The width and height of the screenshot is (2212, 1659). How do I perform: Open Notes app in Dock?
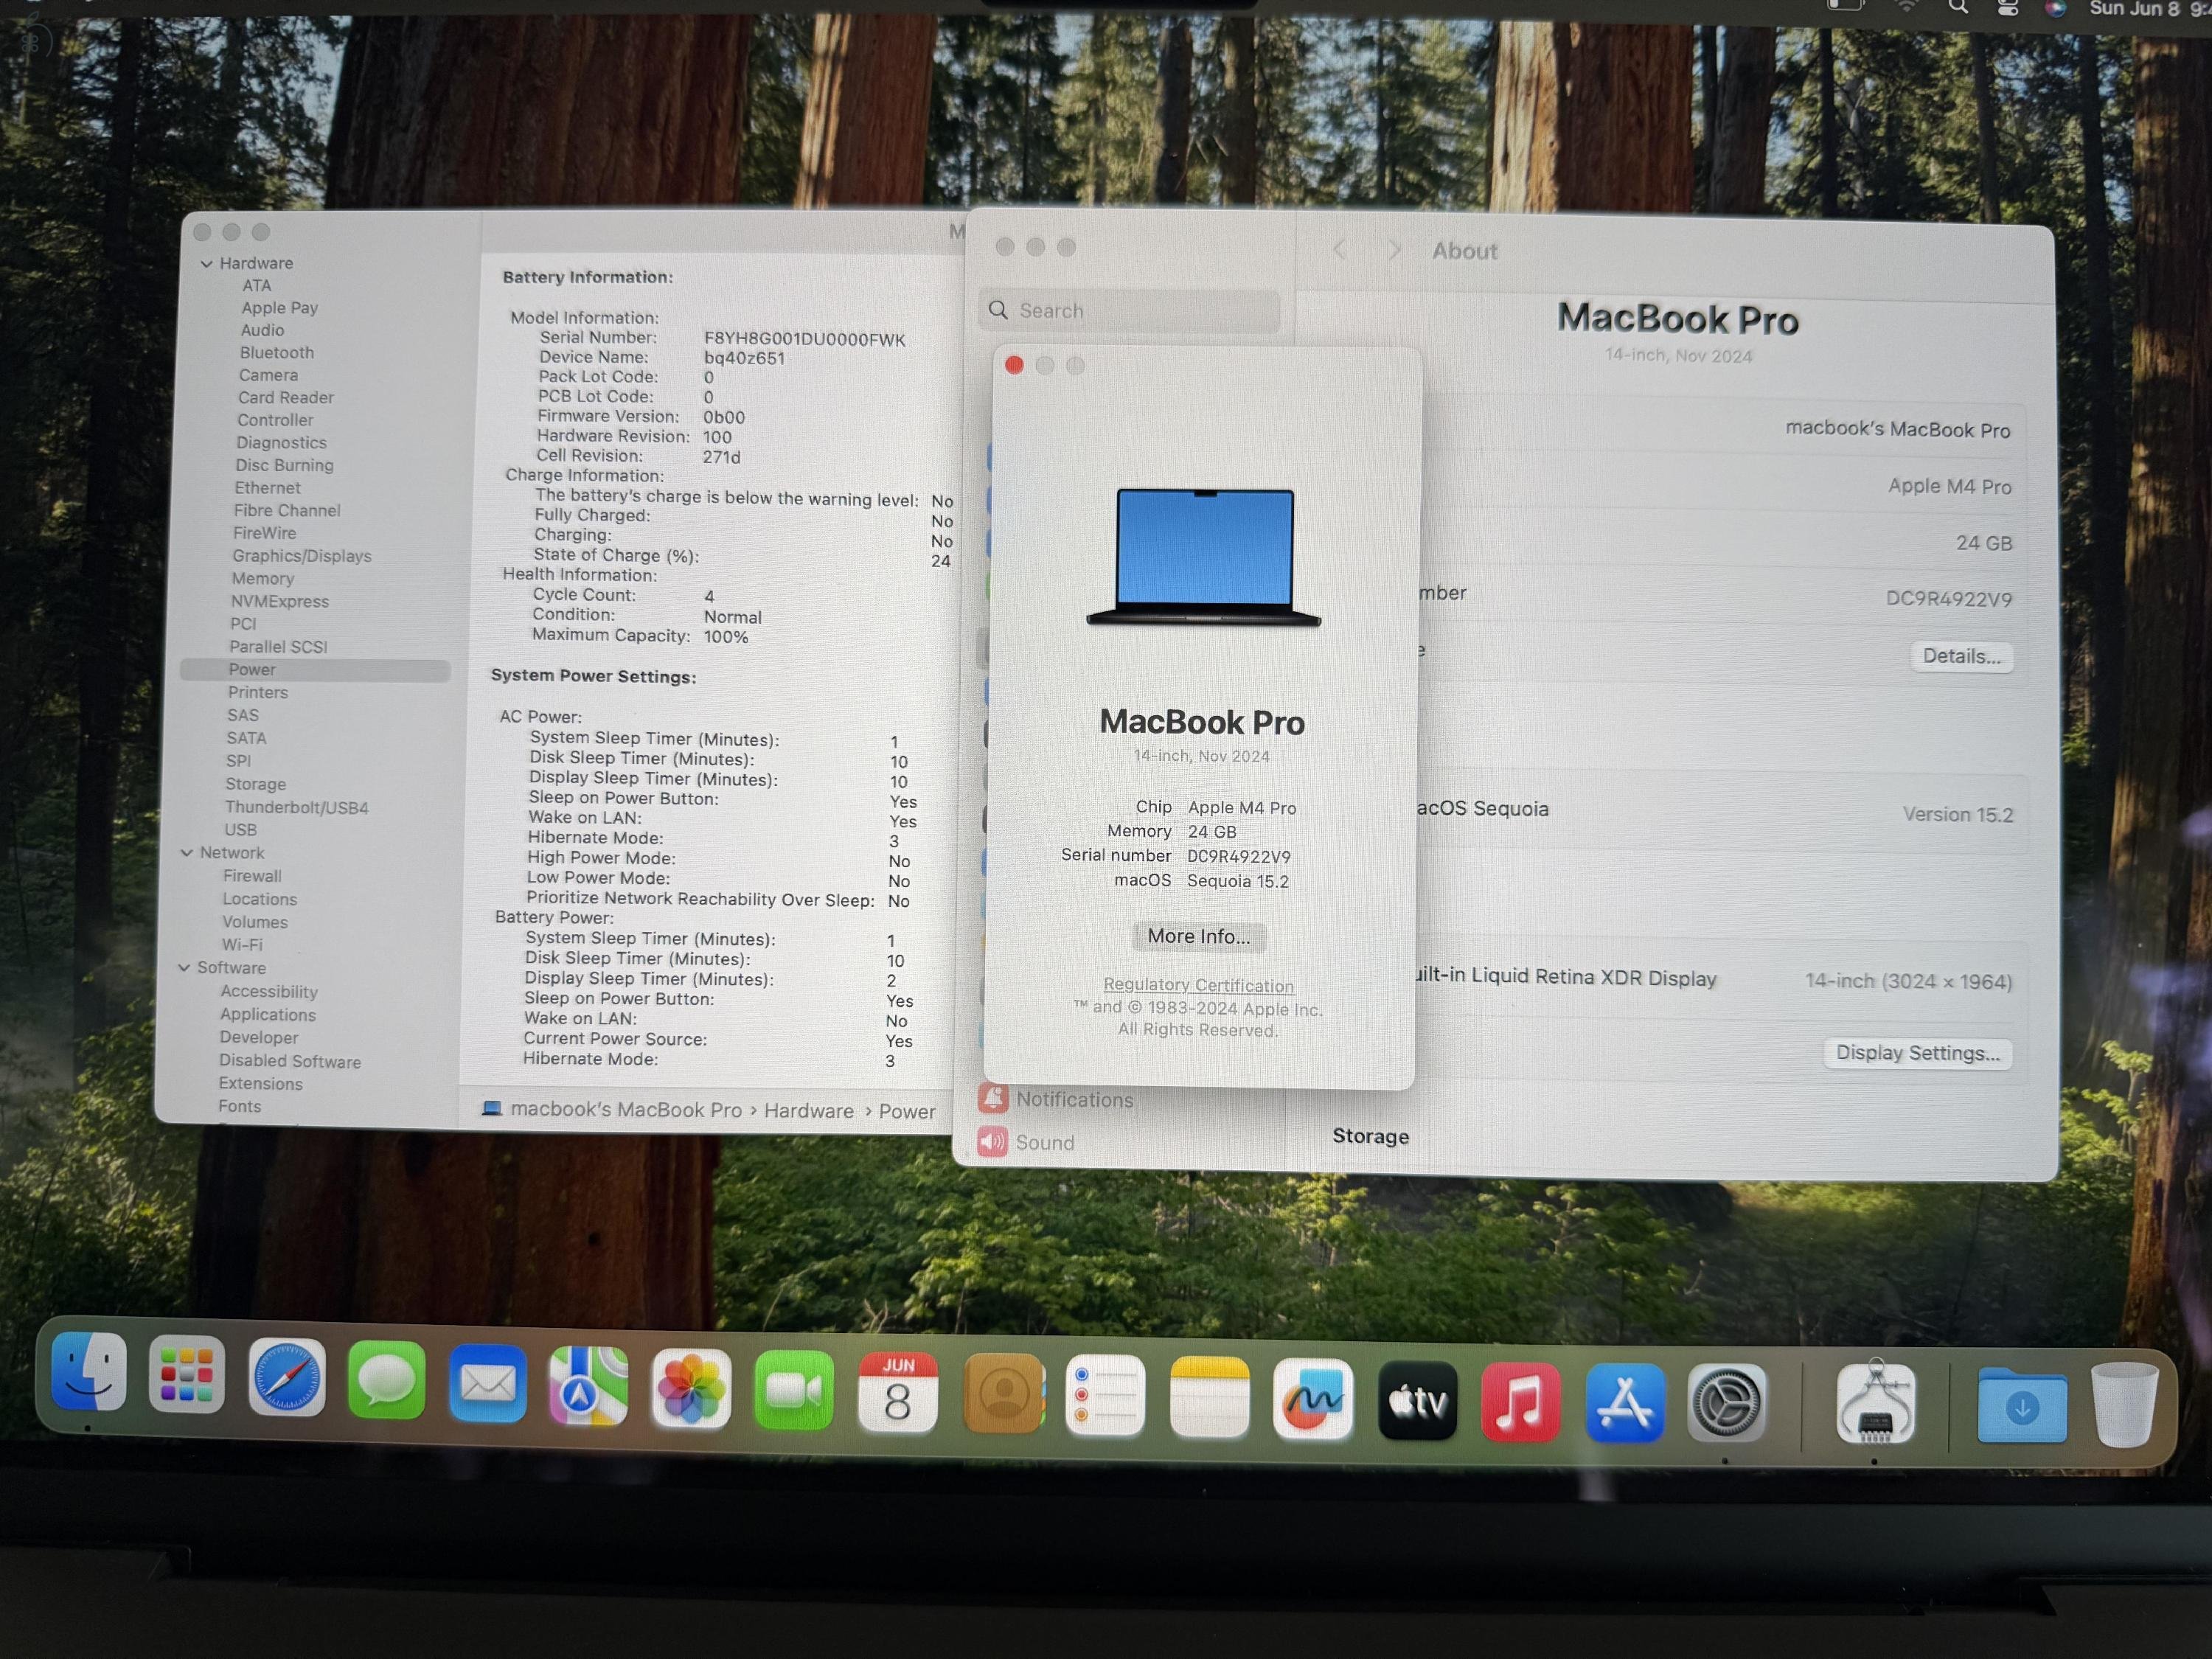pos(1209,1397)
